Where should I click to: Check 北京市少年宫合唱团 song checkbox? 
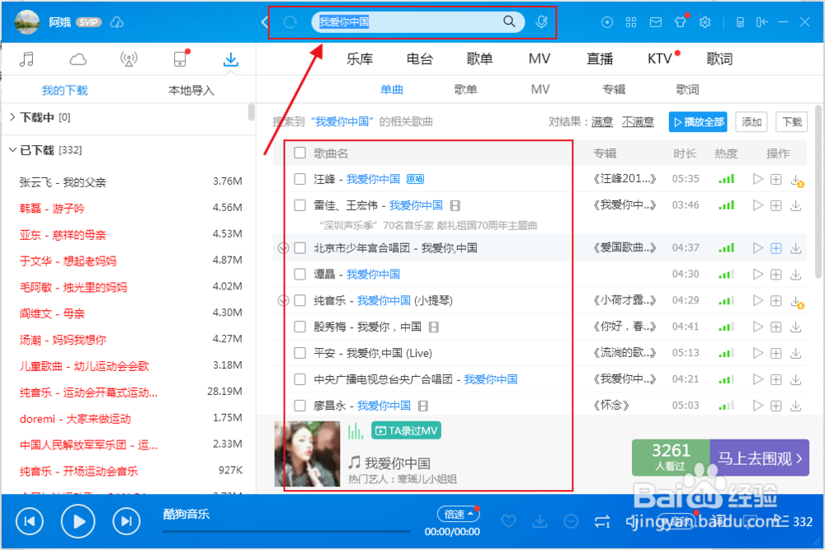(x=300, y=247)
